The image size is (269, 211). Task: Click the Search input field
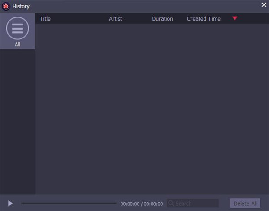(x=193, y=203)
